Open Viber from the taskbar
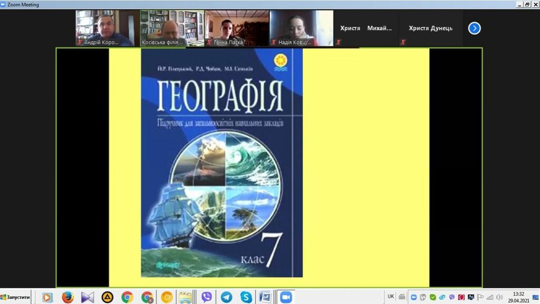This screenshot has height=304, width=540. click(x=207, y=297)
